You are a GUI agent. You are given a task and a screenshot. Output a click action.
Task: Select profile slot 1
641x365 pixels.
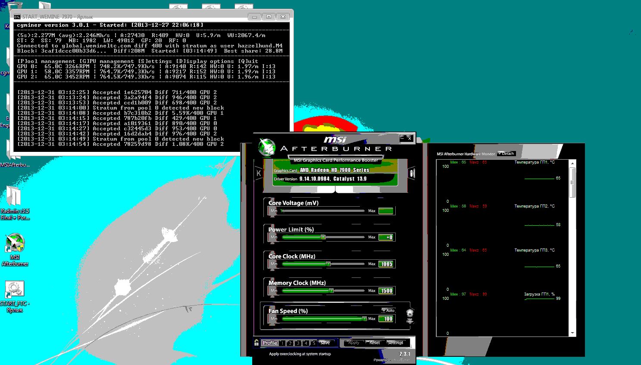coord(282,343)
